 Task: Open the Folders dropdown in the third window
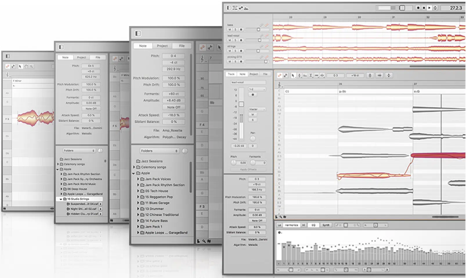(159, 151)
